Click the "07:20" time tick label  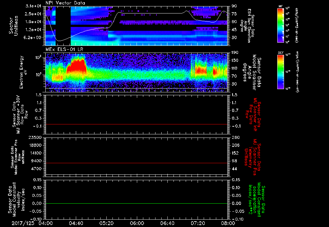click(198, 223)
